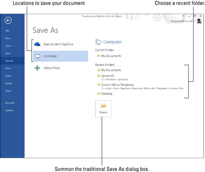Choose Add a Place
Screen dimensions: 205x172
pos(60,68)
